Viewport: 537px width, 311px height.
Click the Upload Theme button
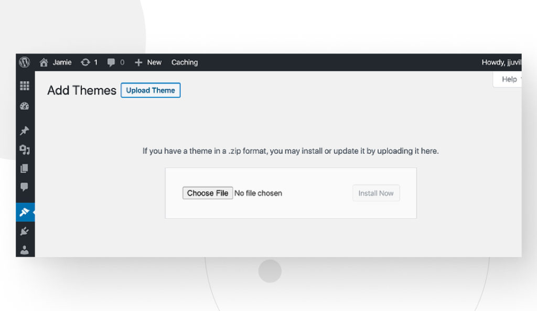tap(151, 90)
